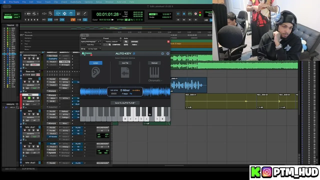320x180 pixels.
Task: Mute the BB90BPM@02 track
Action: [x=38, y=58]
